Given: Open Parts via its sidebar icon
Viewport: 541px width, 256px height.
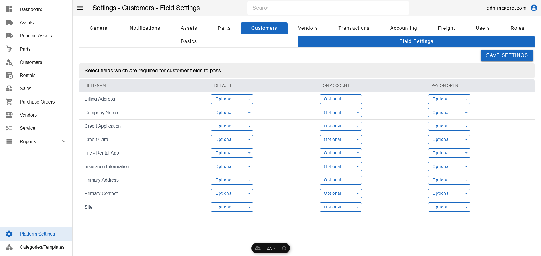Looking at the screenshot, I should tap(9, 49).
